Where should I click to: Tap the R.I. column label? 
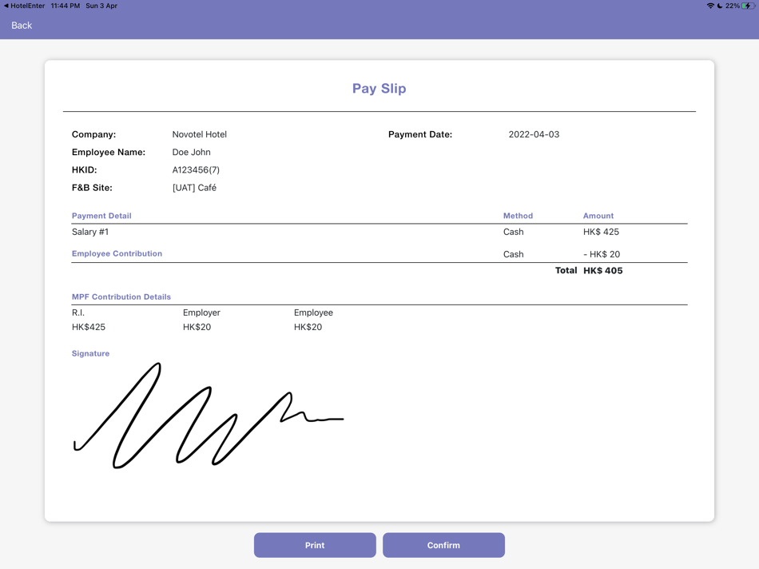click(x=78, y=312)
